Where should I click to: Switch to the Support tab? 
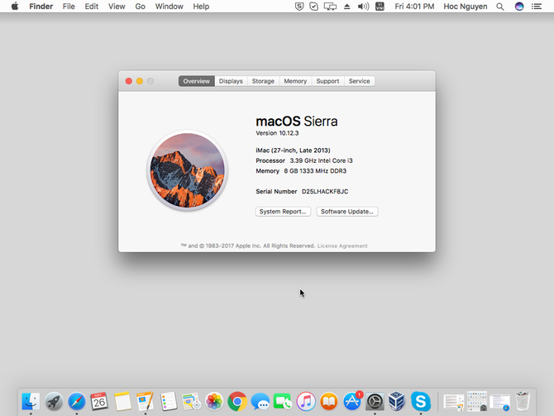(328, 81)
